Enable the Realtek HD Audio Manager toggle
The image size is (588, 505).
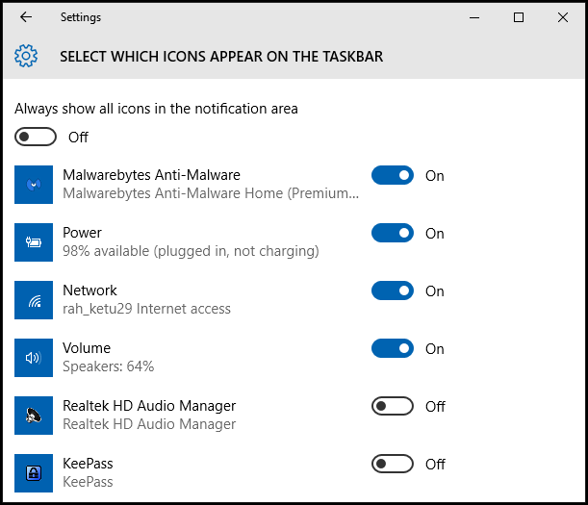[393, 406]
